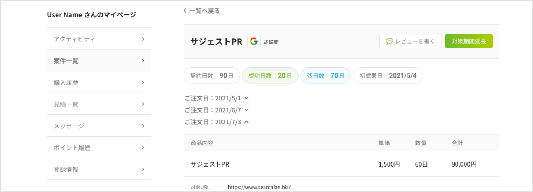Expand the order dated 2021/6/7
Viewport: 533px width, 192px height.
tap(247, 110)
